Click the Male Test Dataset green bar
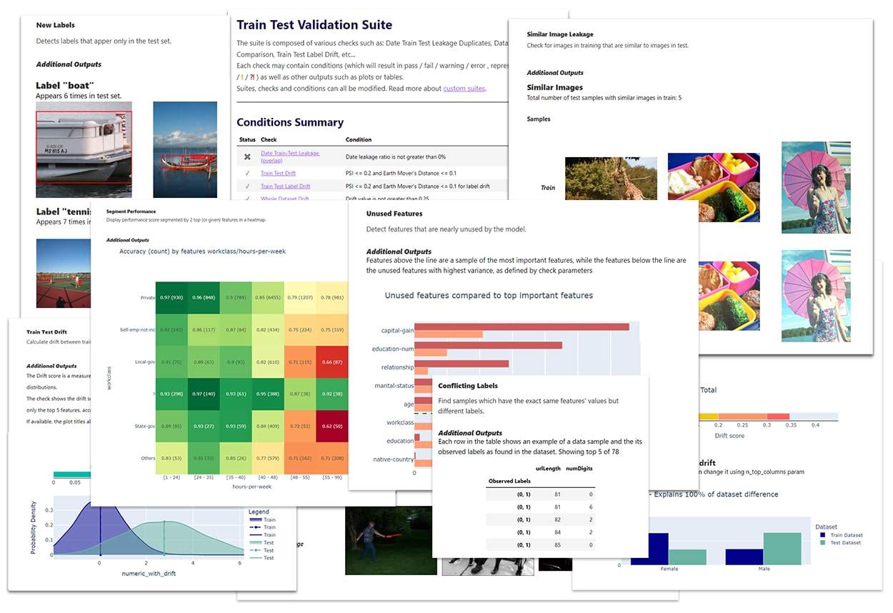The height and width of the screenshot is (613, 893). click(782, 549)
